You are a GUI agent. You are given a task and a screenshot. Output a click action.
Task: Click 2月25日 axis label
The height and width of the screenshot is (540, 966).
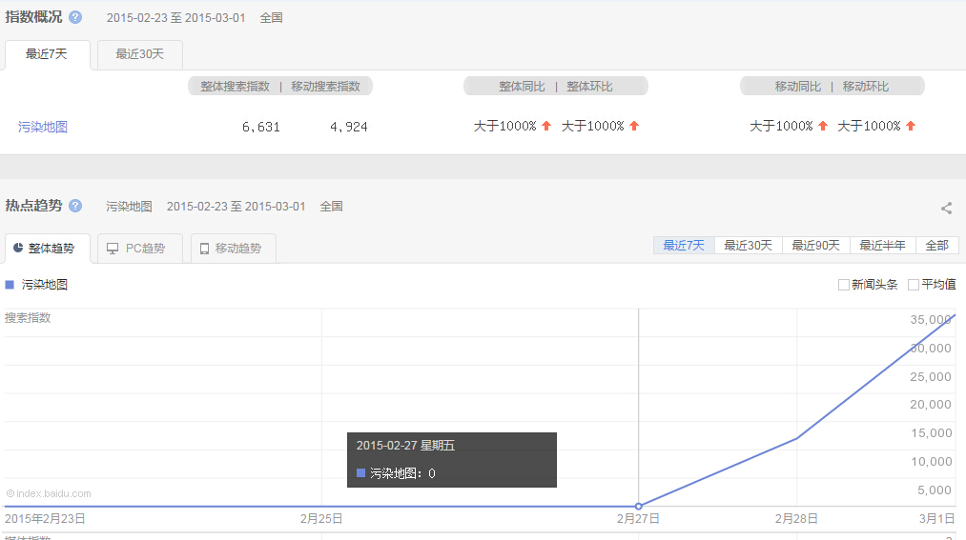click(321, 518)
